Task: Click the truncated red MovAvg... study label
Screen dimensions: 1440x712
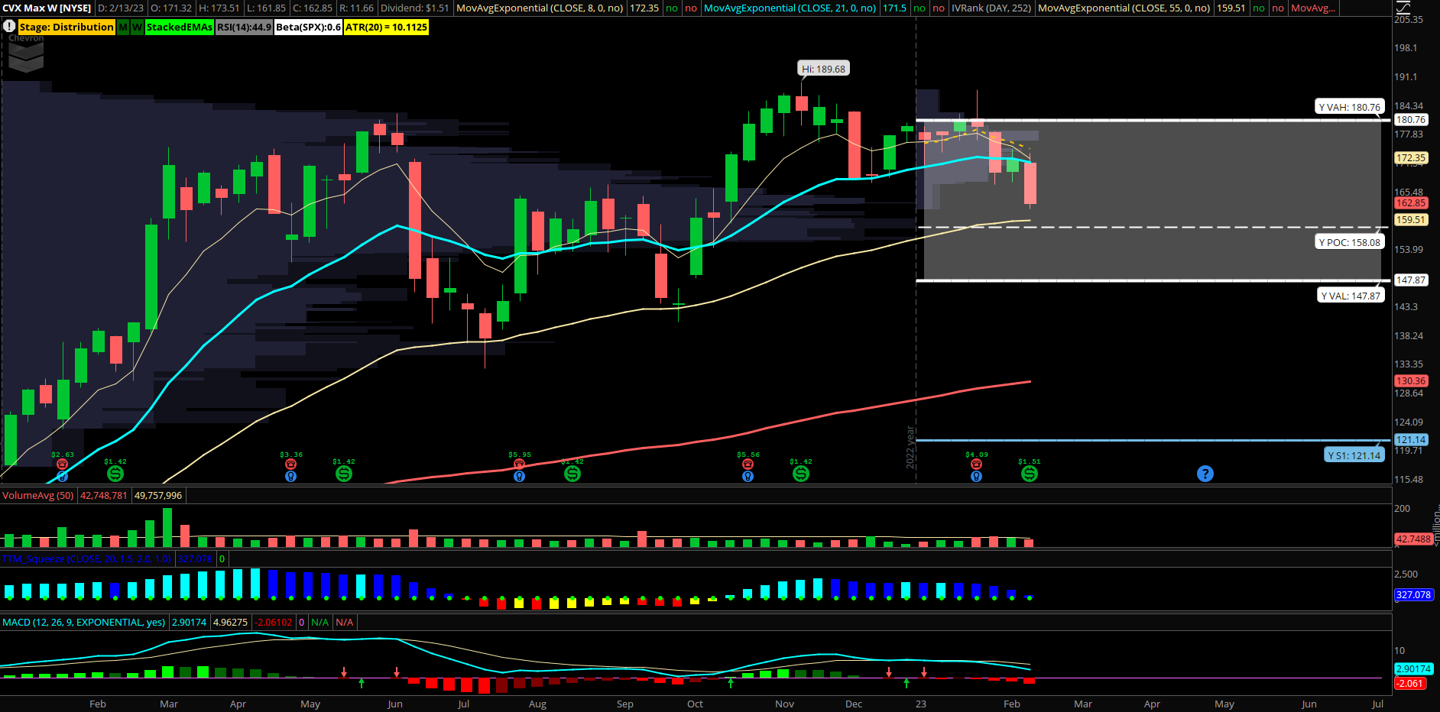Action: (1313, 8)
